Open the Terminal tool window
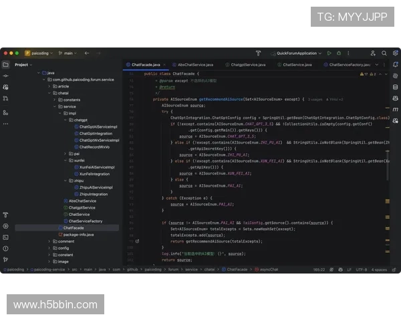 tap(5, 237)
